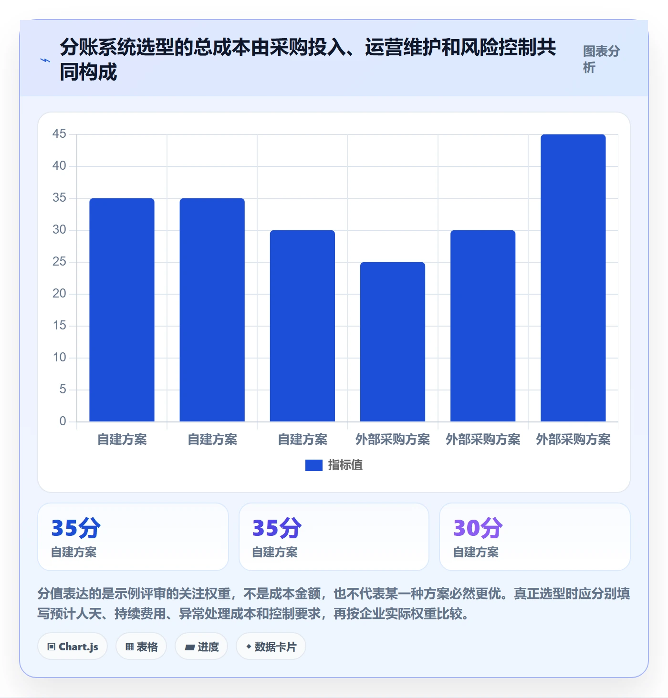The image size is (668, 698).
Task: Select the 表格 tag chip
Action: (x=141, y=647)
